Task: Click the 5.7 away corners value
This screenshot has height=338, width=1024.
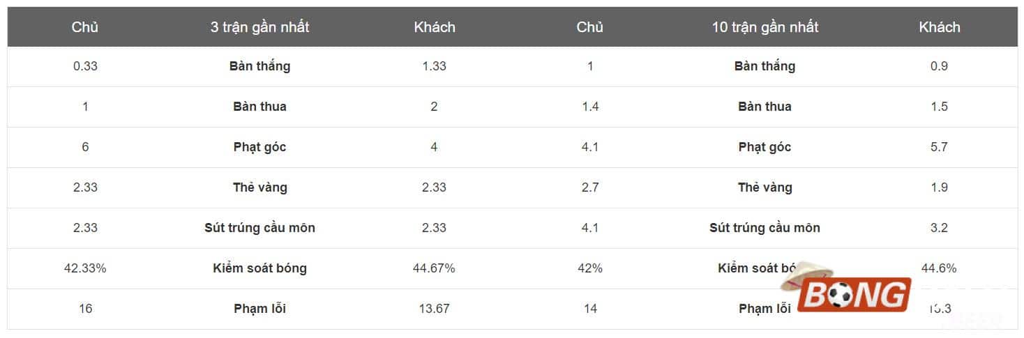Action: point(939,147)
